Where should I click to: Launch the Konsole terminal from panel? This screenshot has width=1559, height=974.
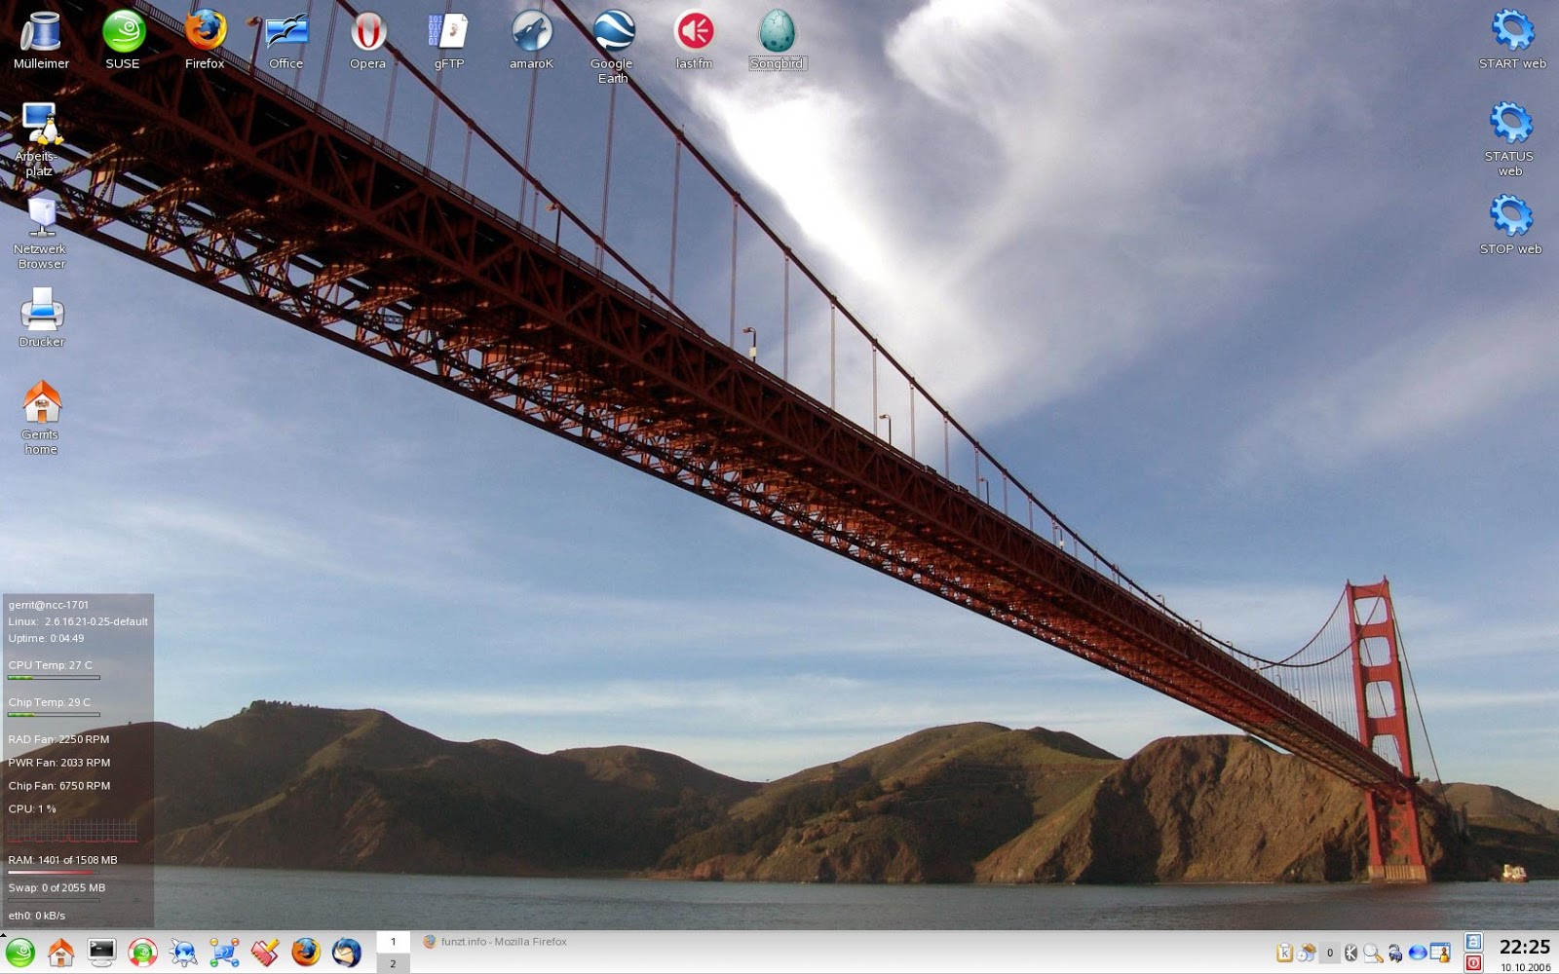101,953
